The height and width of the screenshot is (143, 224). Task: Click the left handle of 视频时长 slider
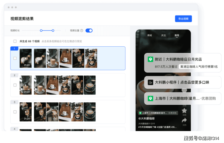click(41, 31)
